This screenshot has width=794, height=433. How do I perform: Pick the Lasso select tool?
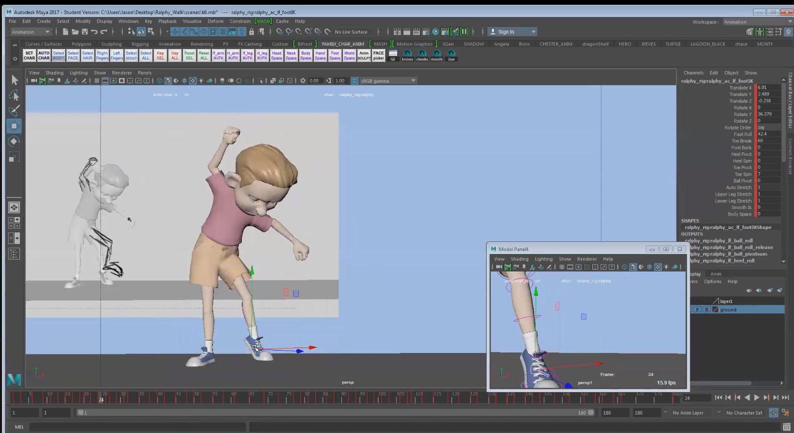(x=14, y=95)
